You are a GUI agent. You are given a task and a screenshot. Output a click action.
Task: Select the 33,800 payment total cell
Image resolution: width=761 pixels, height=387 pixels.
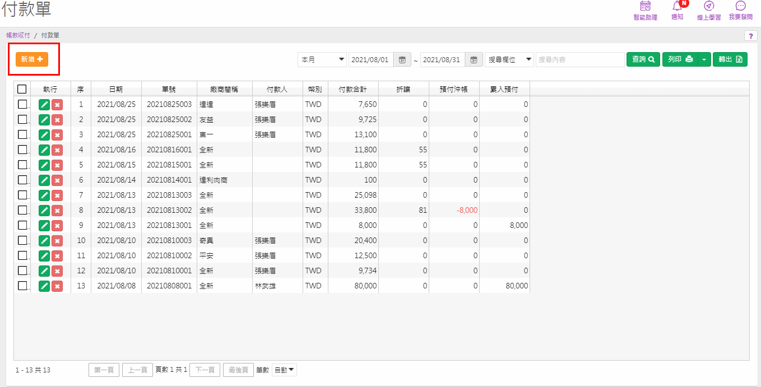click(x=353, y=211)
